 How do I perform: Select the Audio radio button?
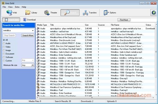click(4, 43)
